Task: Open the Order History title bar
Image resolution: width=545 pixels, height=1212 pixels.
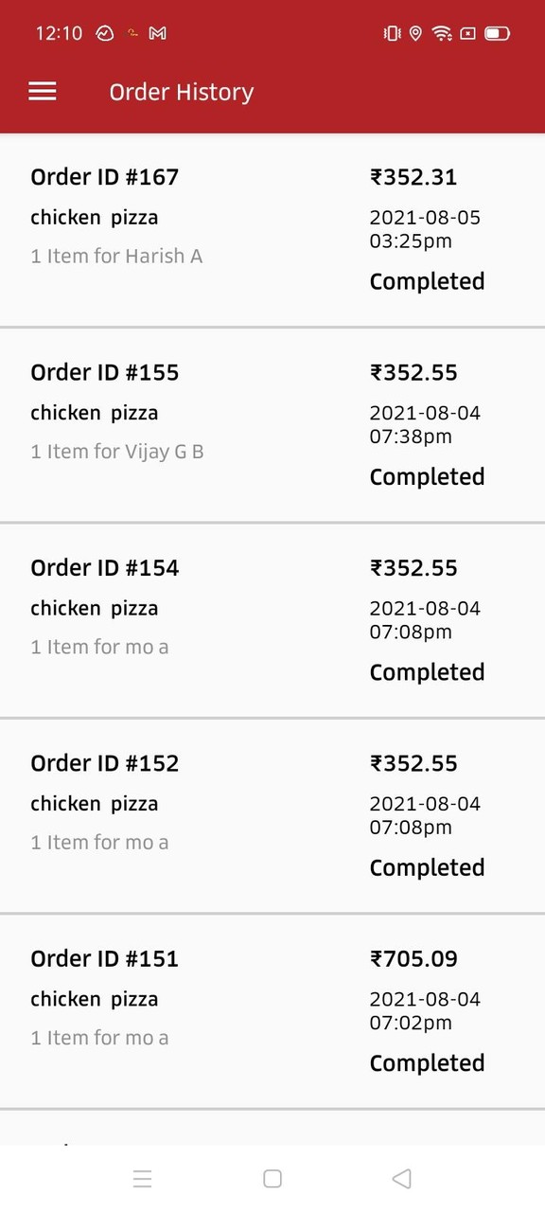Action: click(181, 91)
